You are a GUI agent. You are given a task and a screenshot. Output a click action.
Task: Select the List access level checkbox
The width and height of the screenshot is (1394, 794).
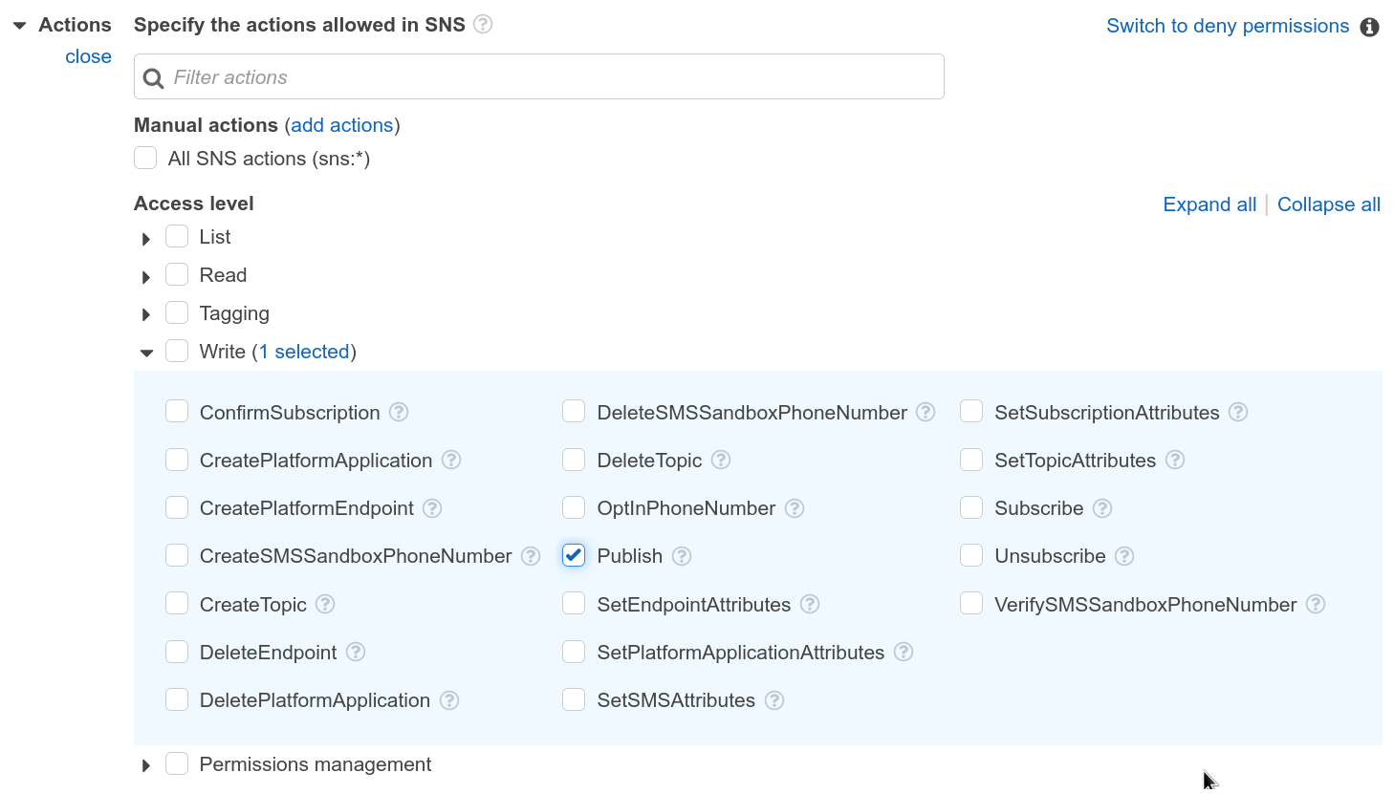[177, 236]
